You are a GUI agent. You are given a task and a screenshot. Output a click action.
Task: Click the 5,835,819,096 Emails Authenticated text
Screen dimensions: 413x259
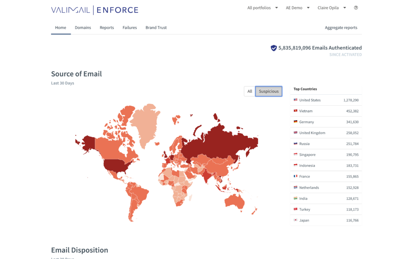(320, 48)
